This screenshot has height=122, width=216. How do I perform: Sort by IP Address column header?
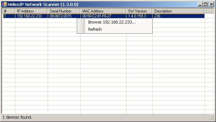31,11
